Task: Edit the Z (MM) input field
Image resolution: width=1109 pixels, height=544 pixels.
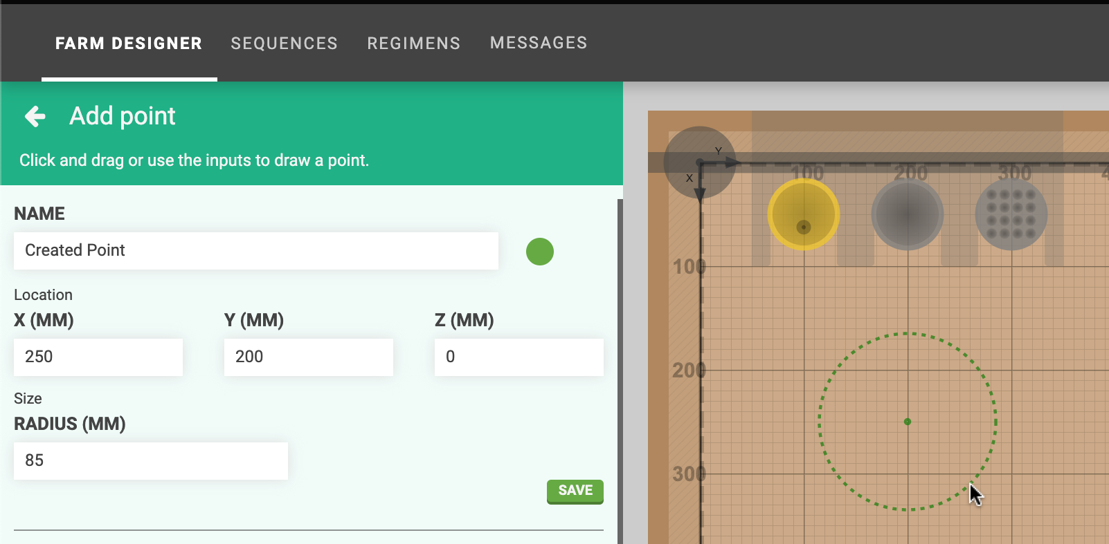Action: pyautogui.click(x=519, y=357)
